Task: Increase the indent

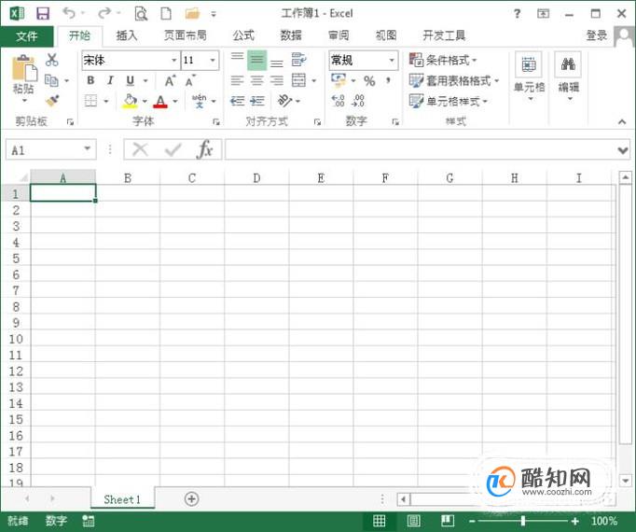Action: coord(257,100)
